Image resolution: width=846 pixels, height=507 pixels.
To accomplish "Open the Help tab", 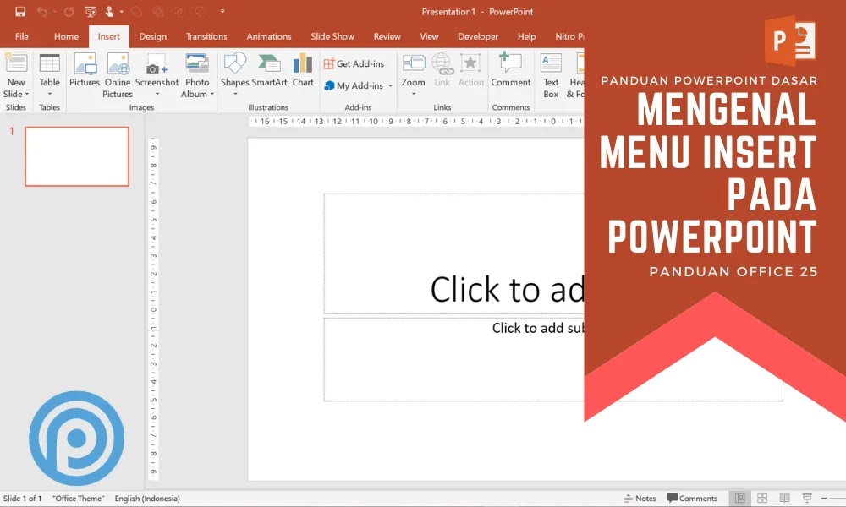I will [x=526, y=36].
